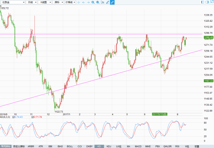Toggle the K:74.43 line checkbox
This screenshot has height=148, width=214.
point(13,117)
